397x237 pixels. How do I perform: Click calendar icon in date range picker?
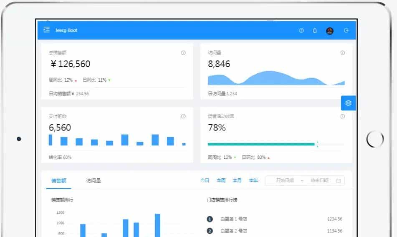pyautogui.click(x=338, y=181)
